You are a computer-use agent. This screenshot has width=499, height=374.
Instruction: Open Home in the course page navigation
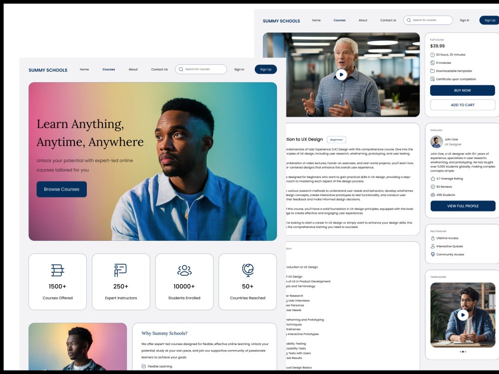(x=316, y=20)
